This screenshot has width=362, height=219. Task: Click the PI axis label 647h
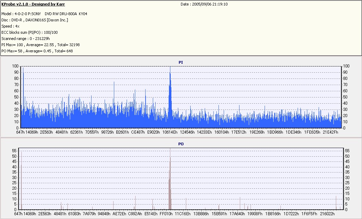[20, 132]
